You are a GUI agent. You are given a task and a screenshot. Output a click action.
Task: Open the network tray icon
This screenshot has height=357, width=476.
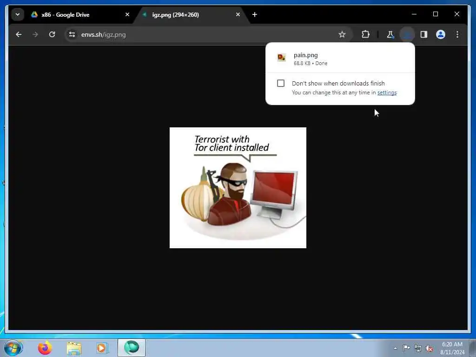(x=418, y=349)
